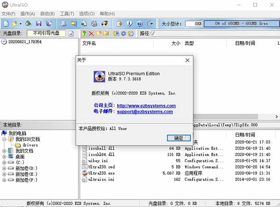
Task: Click the boot info checkmark page icon
Action: (x=71, y=34)
